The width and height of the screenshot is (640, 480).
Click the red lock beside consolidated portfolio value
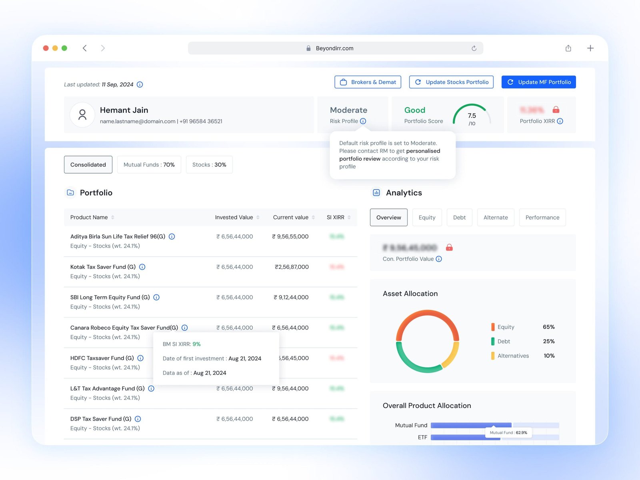449,247
